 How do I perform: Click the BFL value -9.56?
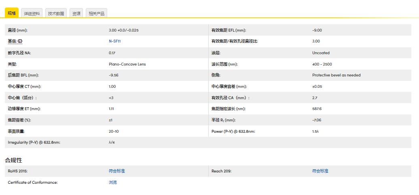[114, 75]
